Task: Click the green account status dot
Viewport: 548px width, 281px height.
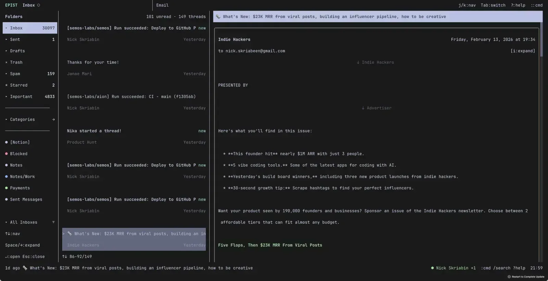Action: point(433,268)
